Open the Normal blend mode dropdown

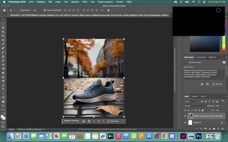tap(195, 106)
